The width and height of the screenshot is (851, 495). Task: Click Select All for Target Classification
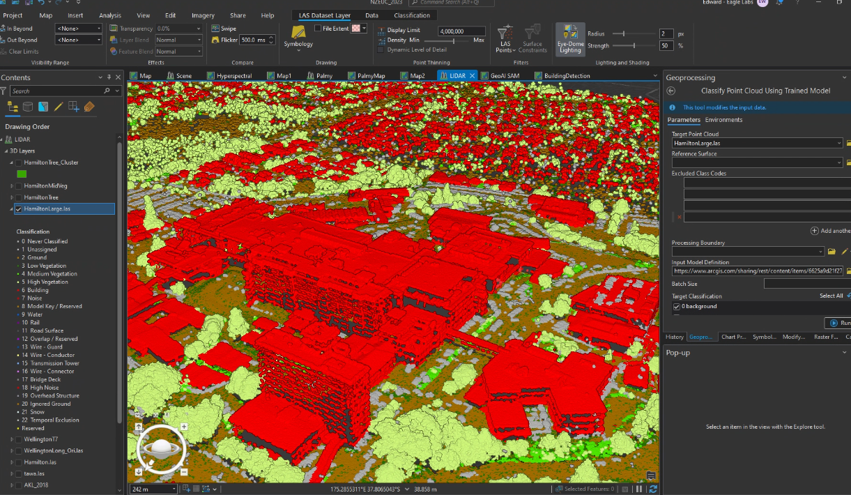tap(831, 296)
